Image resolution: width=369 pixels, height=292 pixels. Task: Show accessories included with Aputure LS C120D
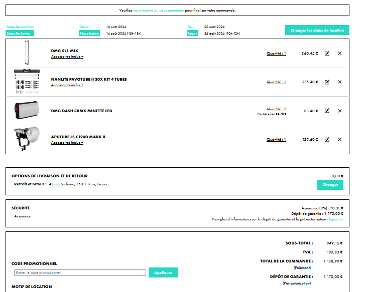67,143
